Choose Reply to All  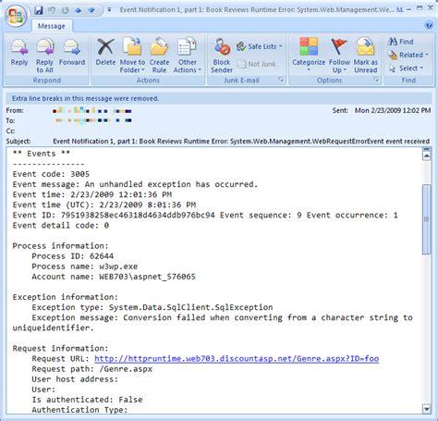pos(45,56)
